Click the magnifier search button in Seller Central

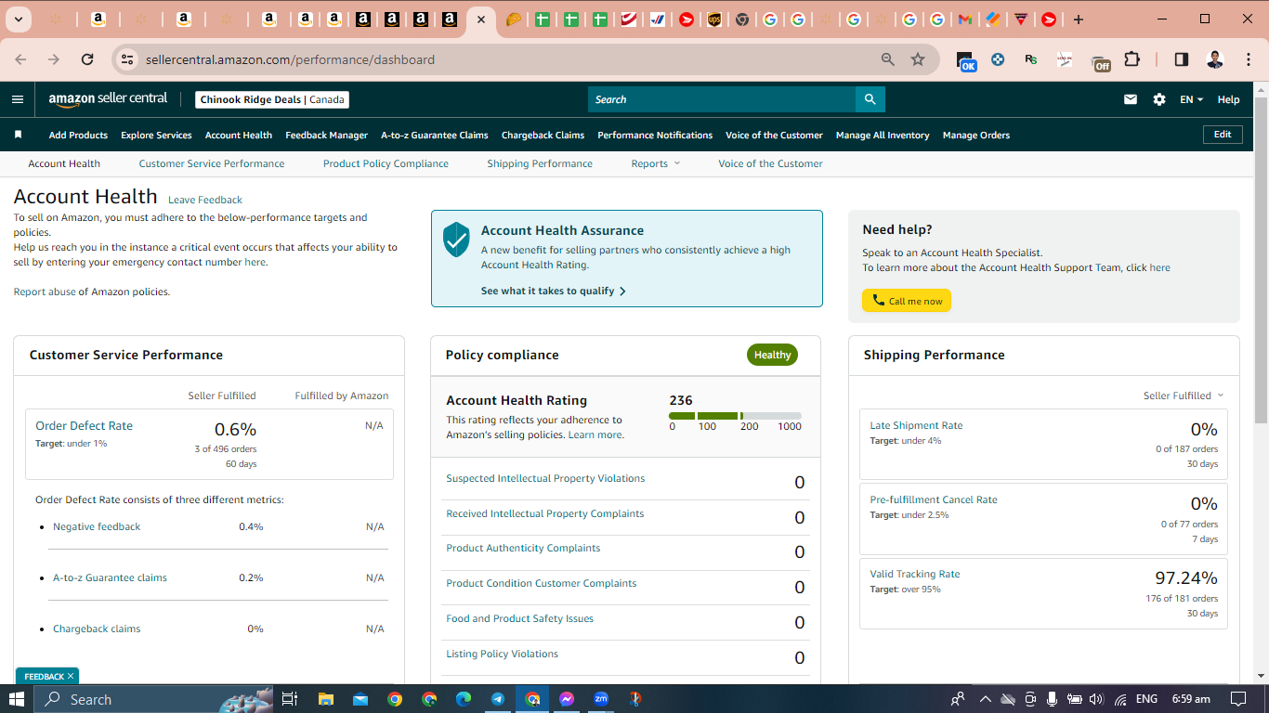coord(870,99)
